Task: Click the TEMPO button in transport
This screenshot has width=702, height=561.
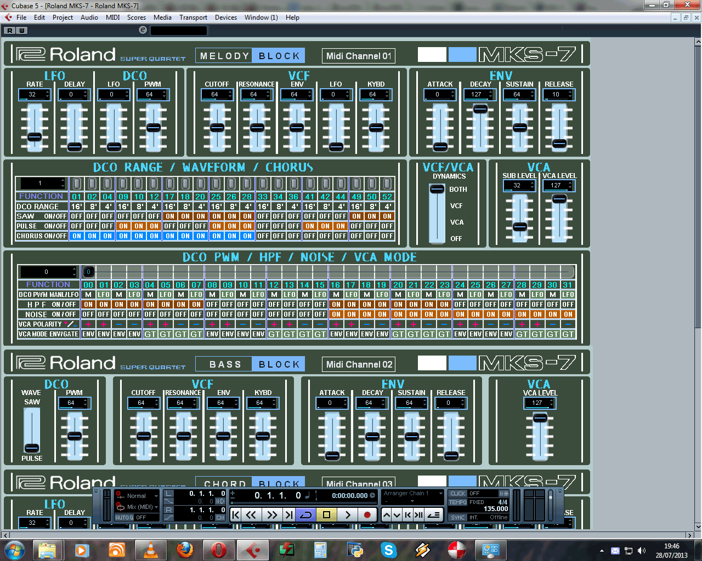Action: (457, 502)
